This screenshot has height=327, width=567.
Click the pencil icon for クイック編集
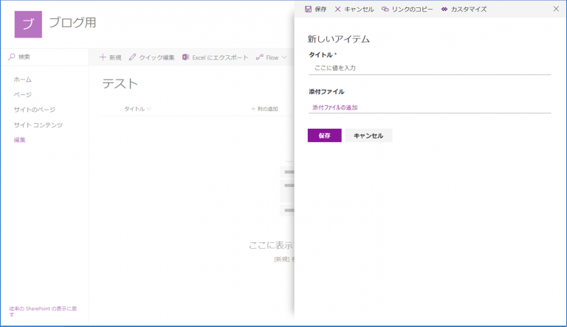[x=132, y=57]
